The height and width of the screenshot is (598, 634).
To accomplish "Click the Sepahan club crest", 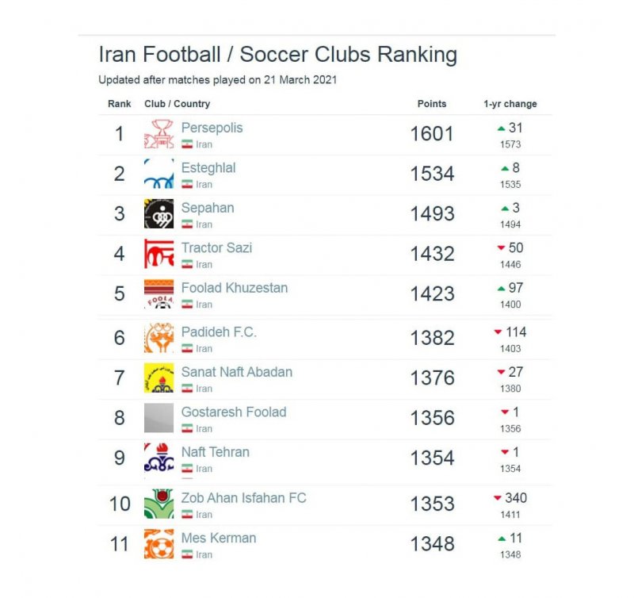I will point(158,213).
